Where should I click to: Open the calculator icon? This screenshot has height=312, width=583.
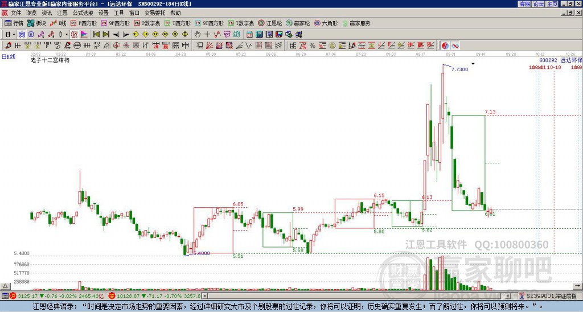coord(259,34)
